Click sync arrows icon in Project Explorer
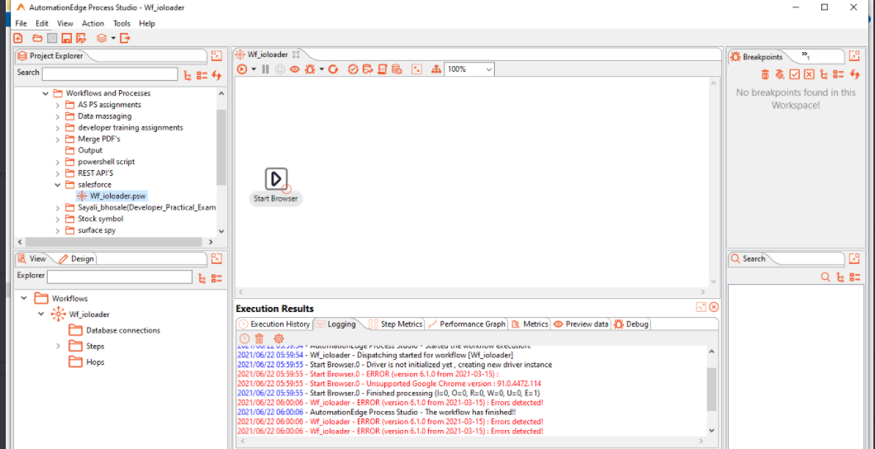The height and width of the screenshot is (449, 875). point(216,75)
